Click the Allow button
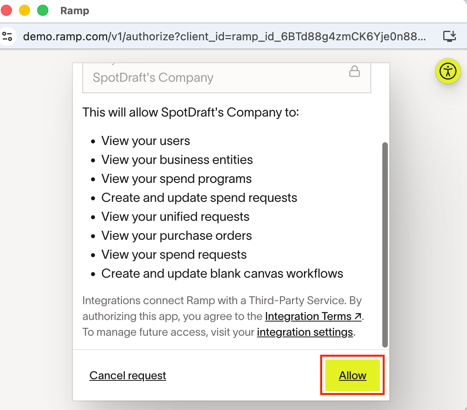The width and height of the screenshot is (467, 410). (352, 375)
